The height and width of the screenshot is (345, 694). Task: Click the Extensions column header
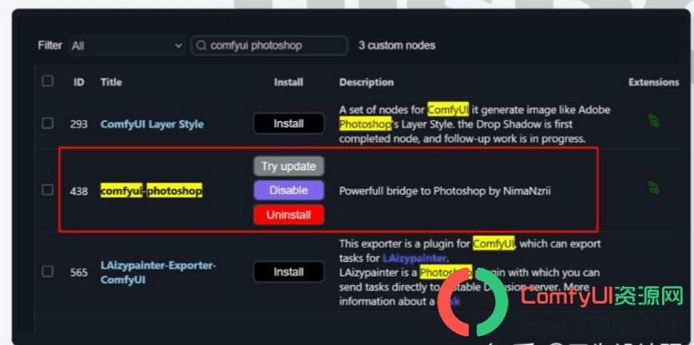[x=653, y=82]
